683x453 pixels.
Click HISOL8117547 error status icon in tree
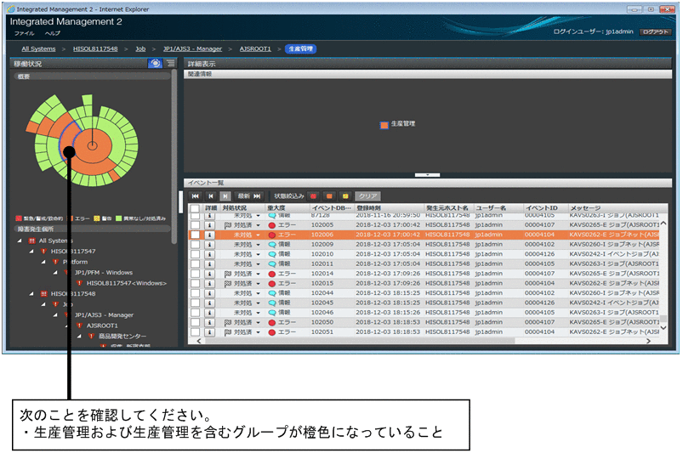[x=43, y=251]
